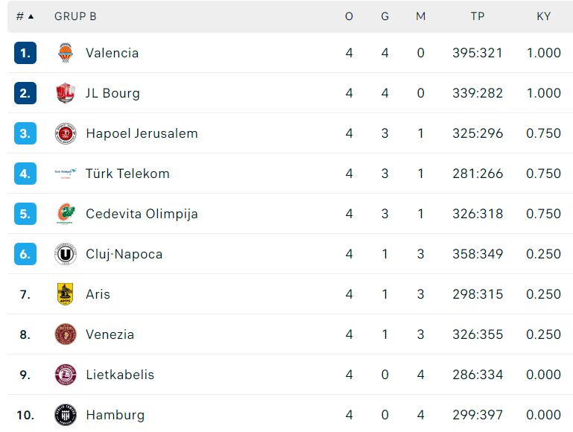This screenshot has height=432, width=573.
Task: Click the light blue rank 6 badge
Action: pyautogui.click(x=25, y=254)
